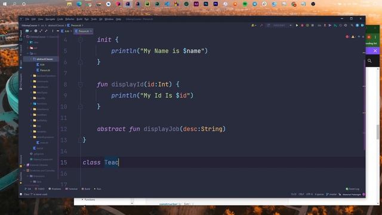
Task: Click the yellow warning triangle in editor
Action: click(353, 37)
